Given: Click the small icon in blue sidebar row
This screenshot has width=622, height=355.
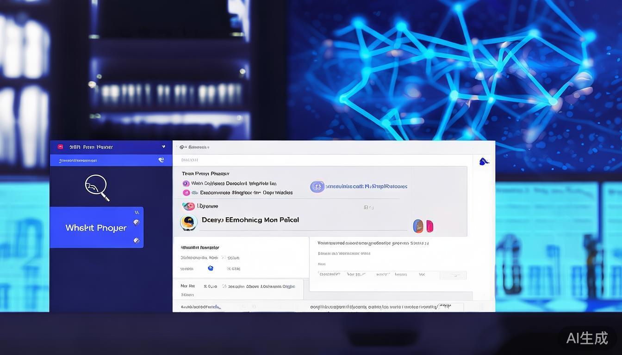Looking at the screenshot, I should pyautogui.click(x=161, y=160).
